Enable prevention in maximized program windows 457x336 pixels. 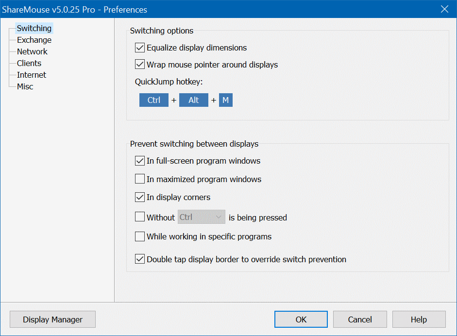coord(140,179)
